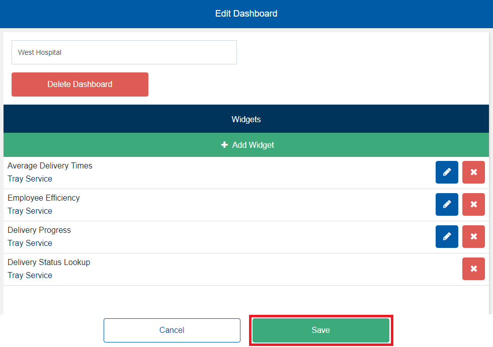Click the plus icon beside Add Widget

coord(224,145)
